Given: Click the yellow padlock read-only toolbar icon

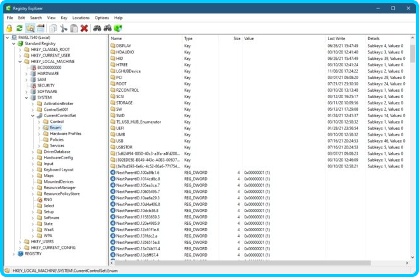Looking at the screenshot, I should coord(10,28).
